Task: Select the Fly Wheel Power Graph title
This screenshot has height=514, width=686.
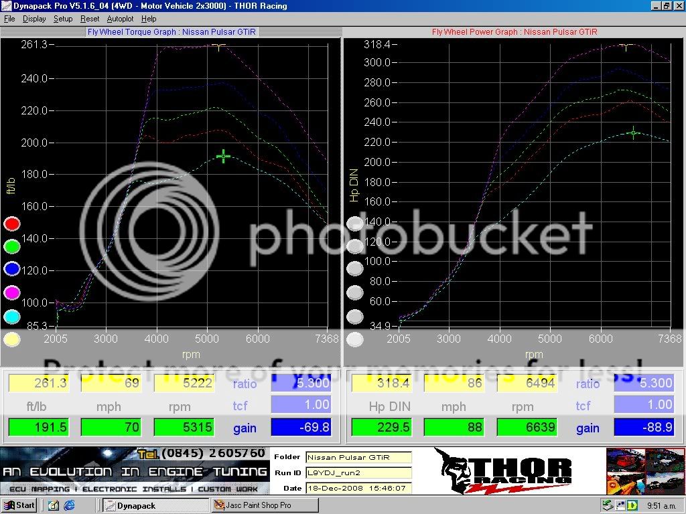Action: (514, 32)
